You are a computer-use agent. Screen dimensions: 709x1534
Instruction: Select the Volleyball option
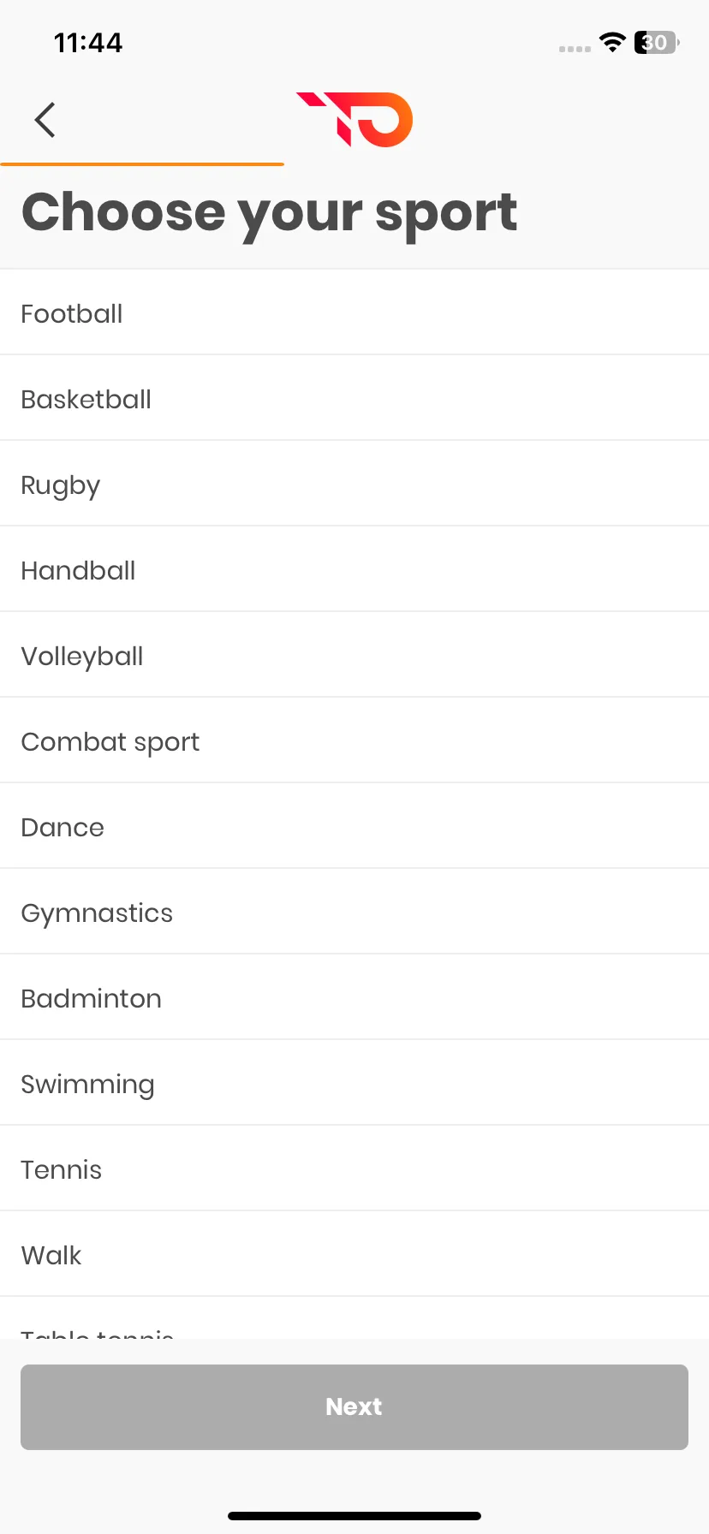click(x=354, y=655)
